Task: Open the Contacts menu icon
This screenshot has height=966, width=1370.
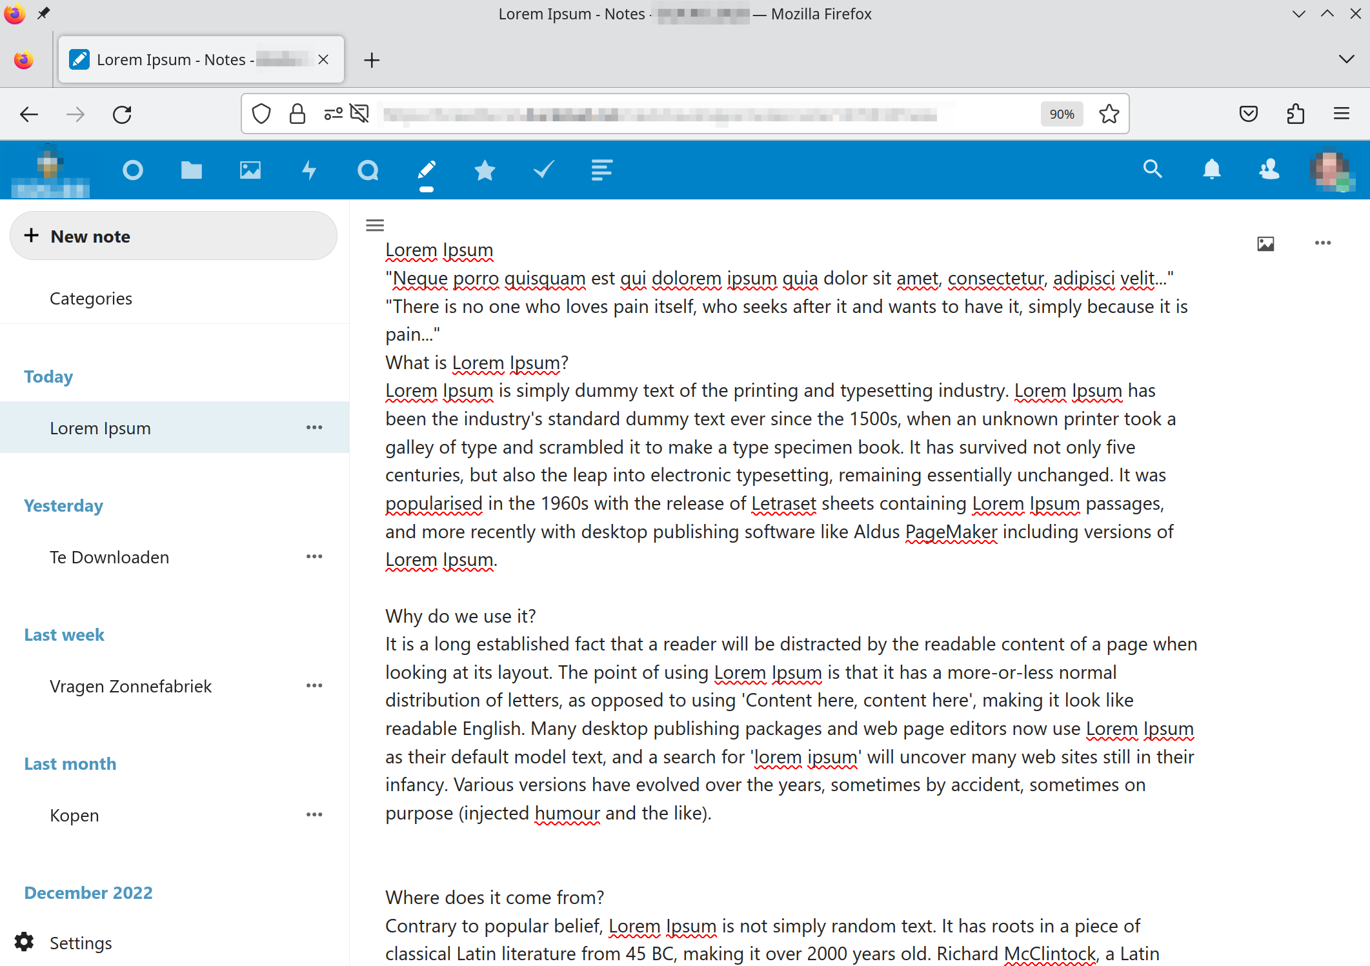Action: pos(1269,170)
